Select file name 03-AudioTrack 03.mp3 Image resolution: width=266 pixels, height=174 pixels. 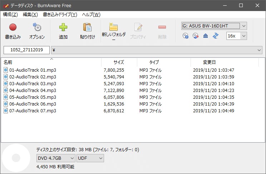pyautogui.click(x=33, y=84)
